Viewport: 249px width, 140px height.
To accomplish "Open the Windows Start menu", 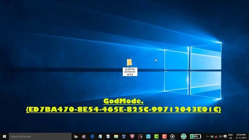I will coord(4,136).
